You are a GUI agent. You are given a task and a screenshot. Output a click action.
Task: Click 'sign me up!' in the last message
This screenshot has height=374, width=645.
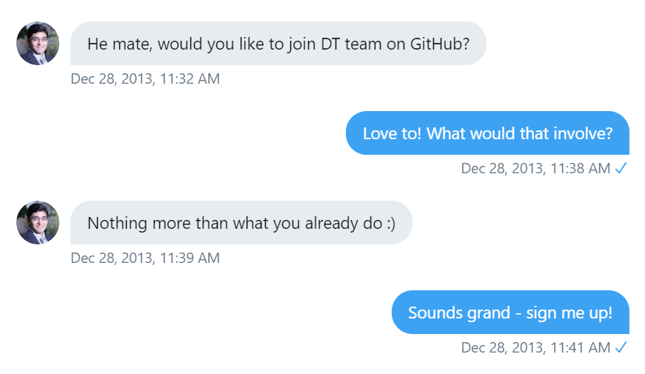(x=569, y=313)
